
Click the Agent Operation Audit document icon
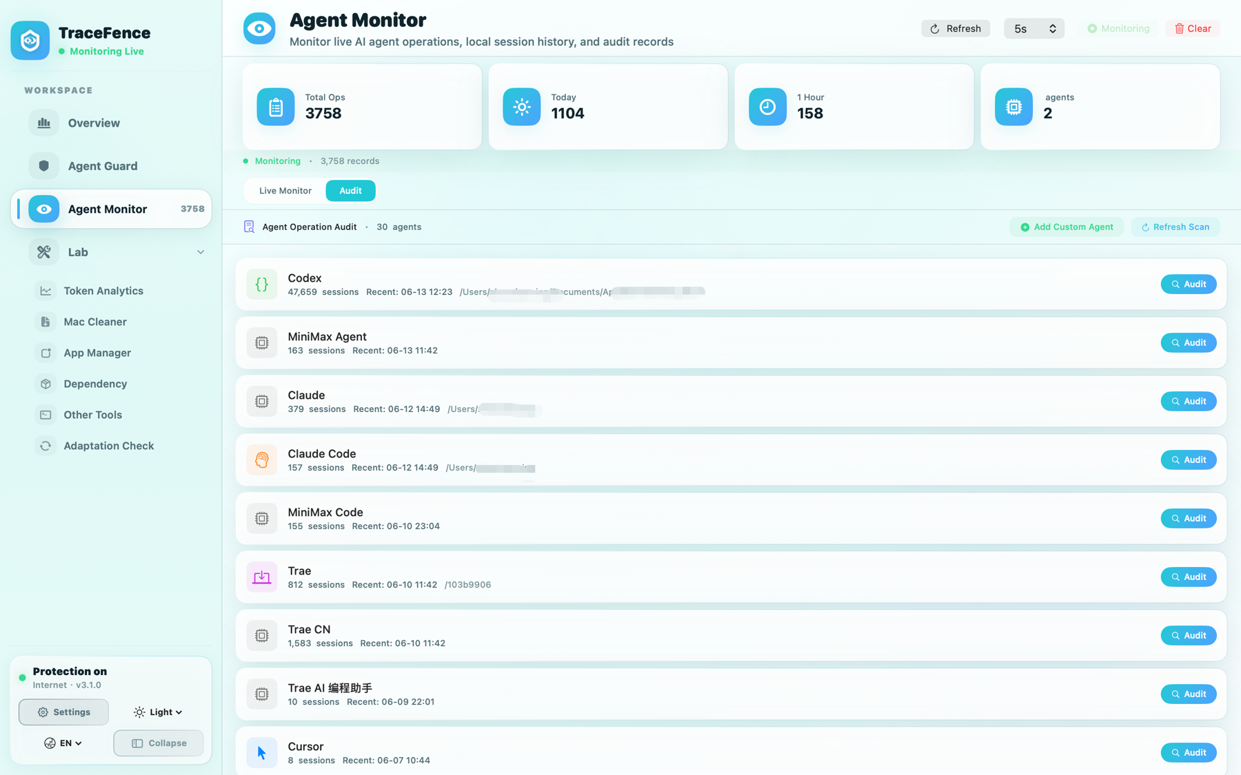click(x=249, y=227)
